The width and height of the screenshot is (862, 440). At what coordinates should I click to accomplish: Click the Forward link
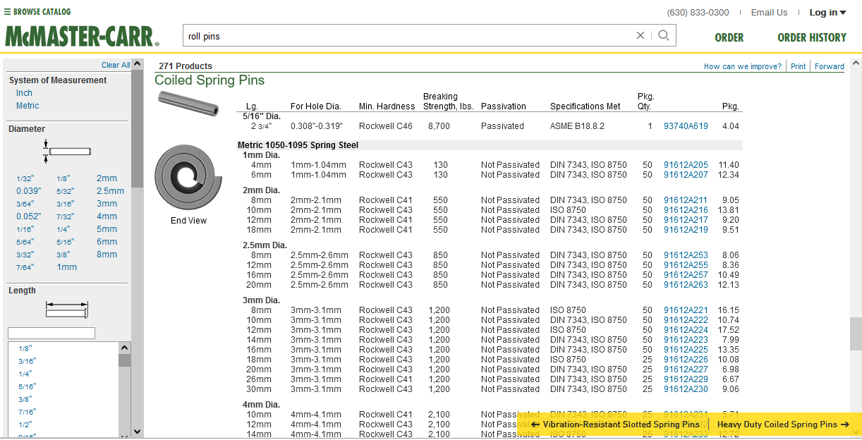(830, 66)
